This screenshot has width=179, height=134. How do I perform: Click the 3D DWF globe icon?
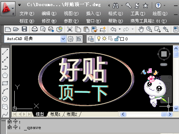coord(59,29)
